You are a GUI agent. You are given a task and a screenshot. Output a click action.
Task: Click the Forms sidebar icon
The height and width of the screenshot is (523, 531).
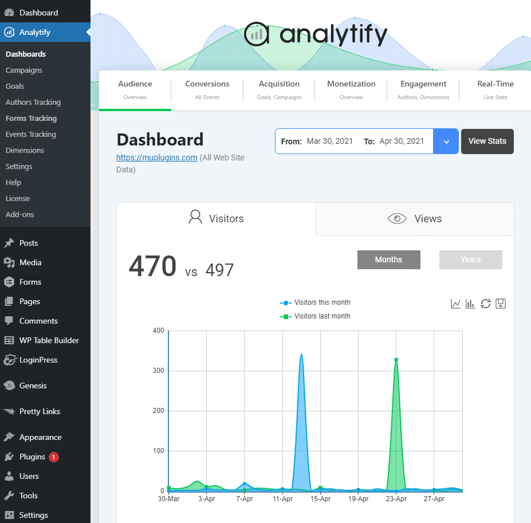[9, 282]
